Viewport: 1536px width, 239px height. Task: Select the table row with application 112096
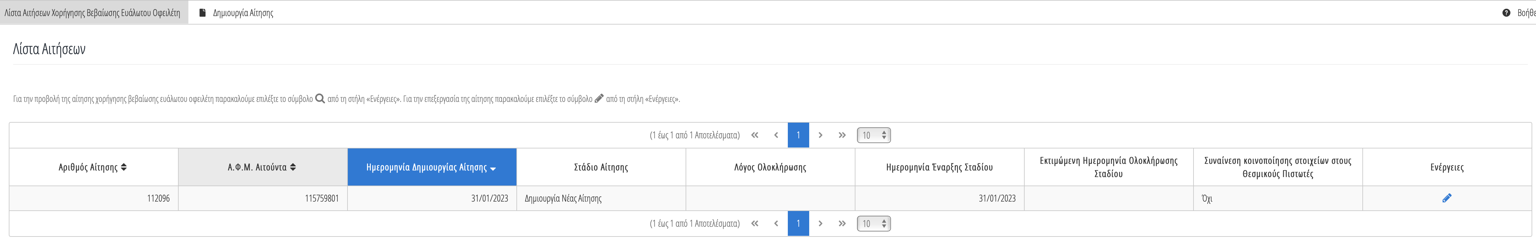(x=771, y=198)
